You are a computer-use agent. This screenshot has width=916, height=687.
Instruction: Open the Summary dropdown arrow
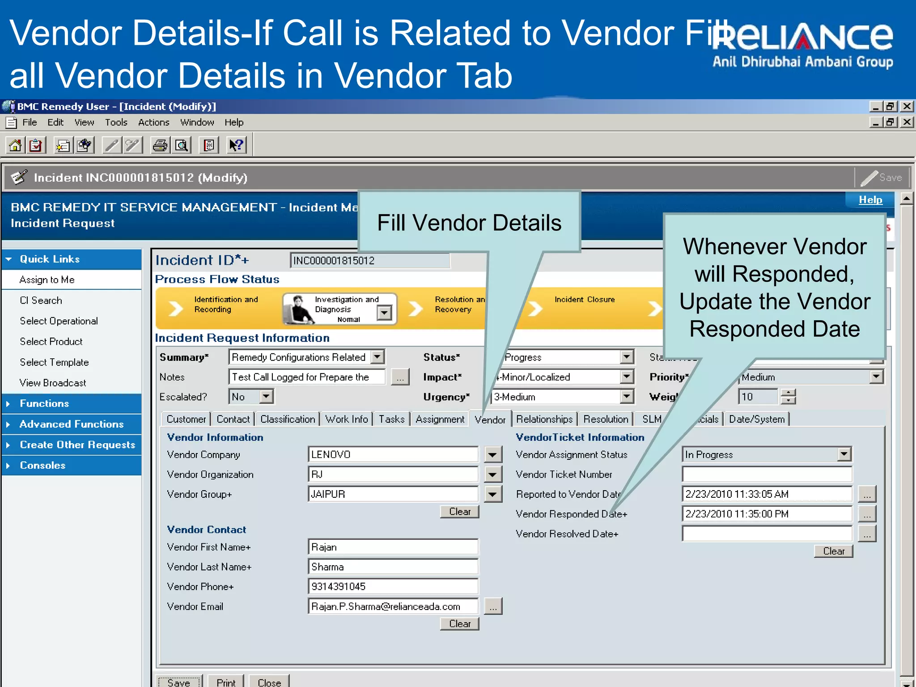pos(378,357)
